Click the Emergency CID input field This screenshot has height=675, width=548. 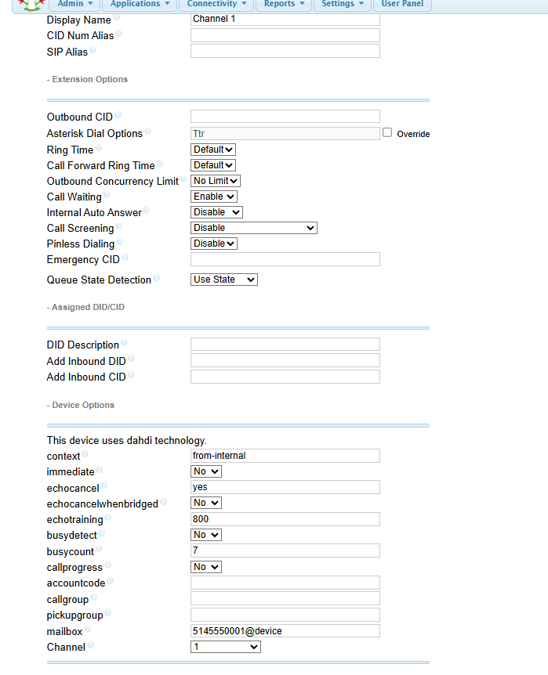(285, 259)
